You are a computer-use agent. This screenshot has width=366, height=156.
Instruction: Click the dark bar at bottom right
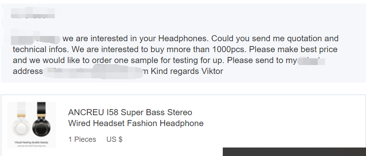pyautogui.click(x=294, y=152)
